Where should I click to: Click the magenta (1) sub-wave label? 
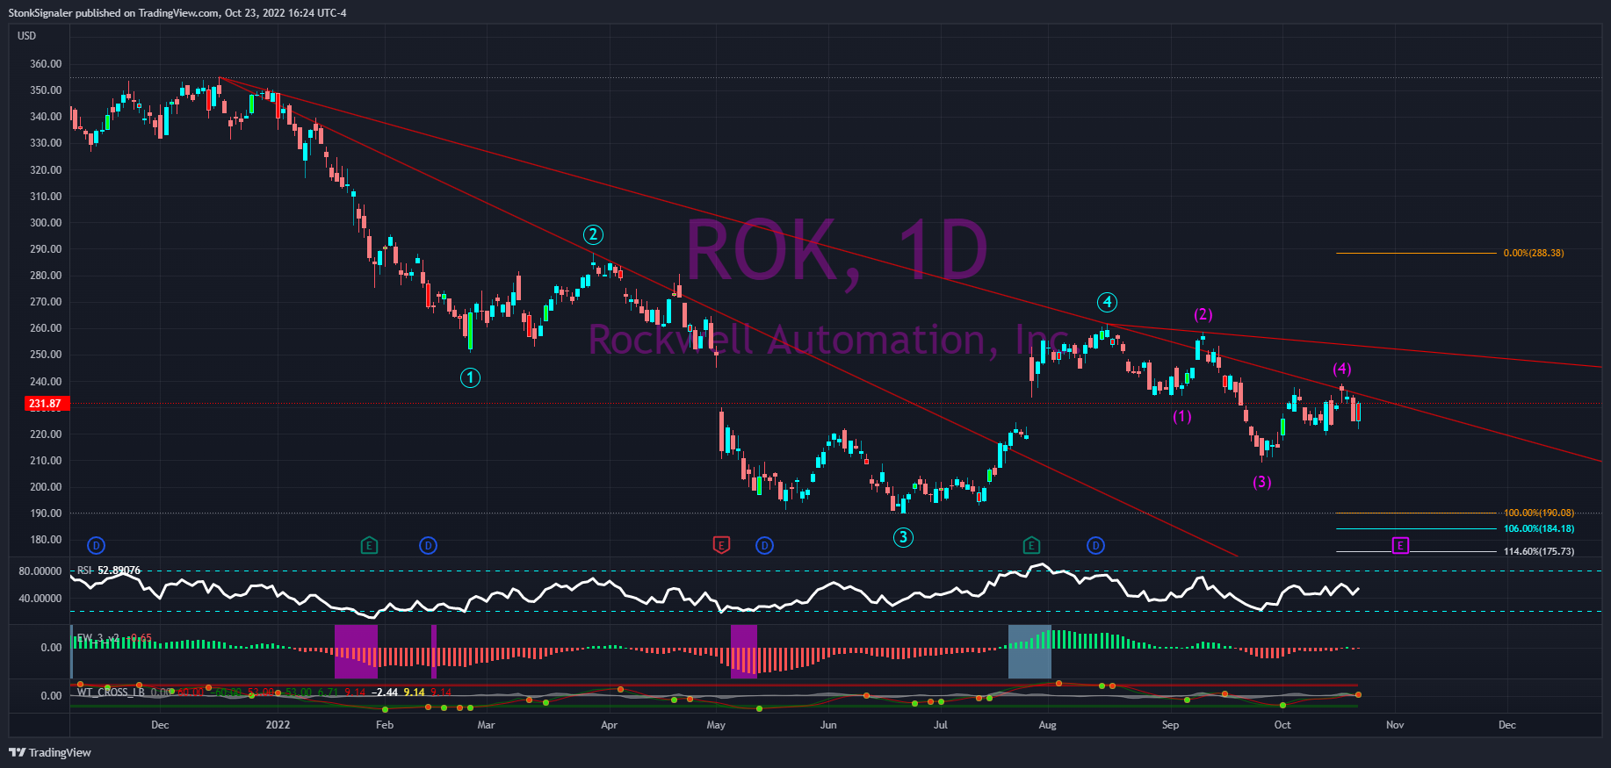tap(1182, 417)
